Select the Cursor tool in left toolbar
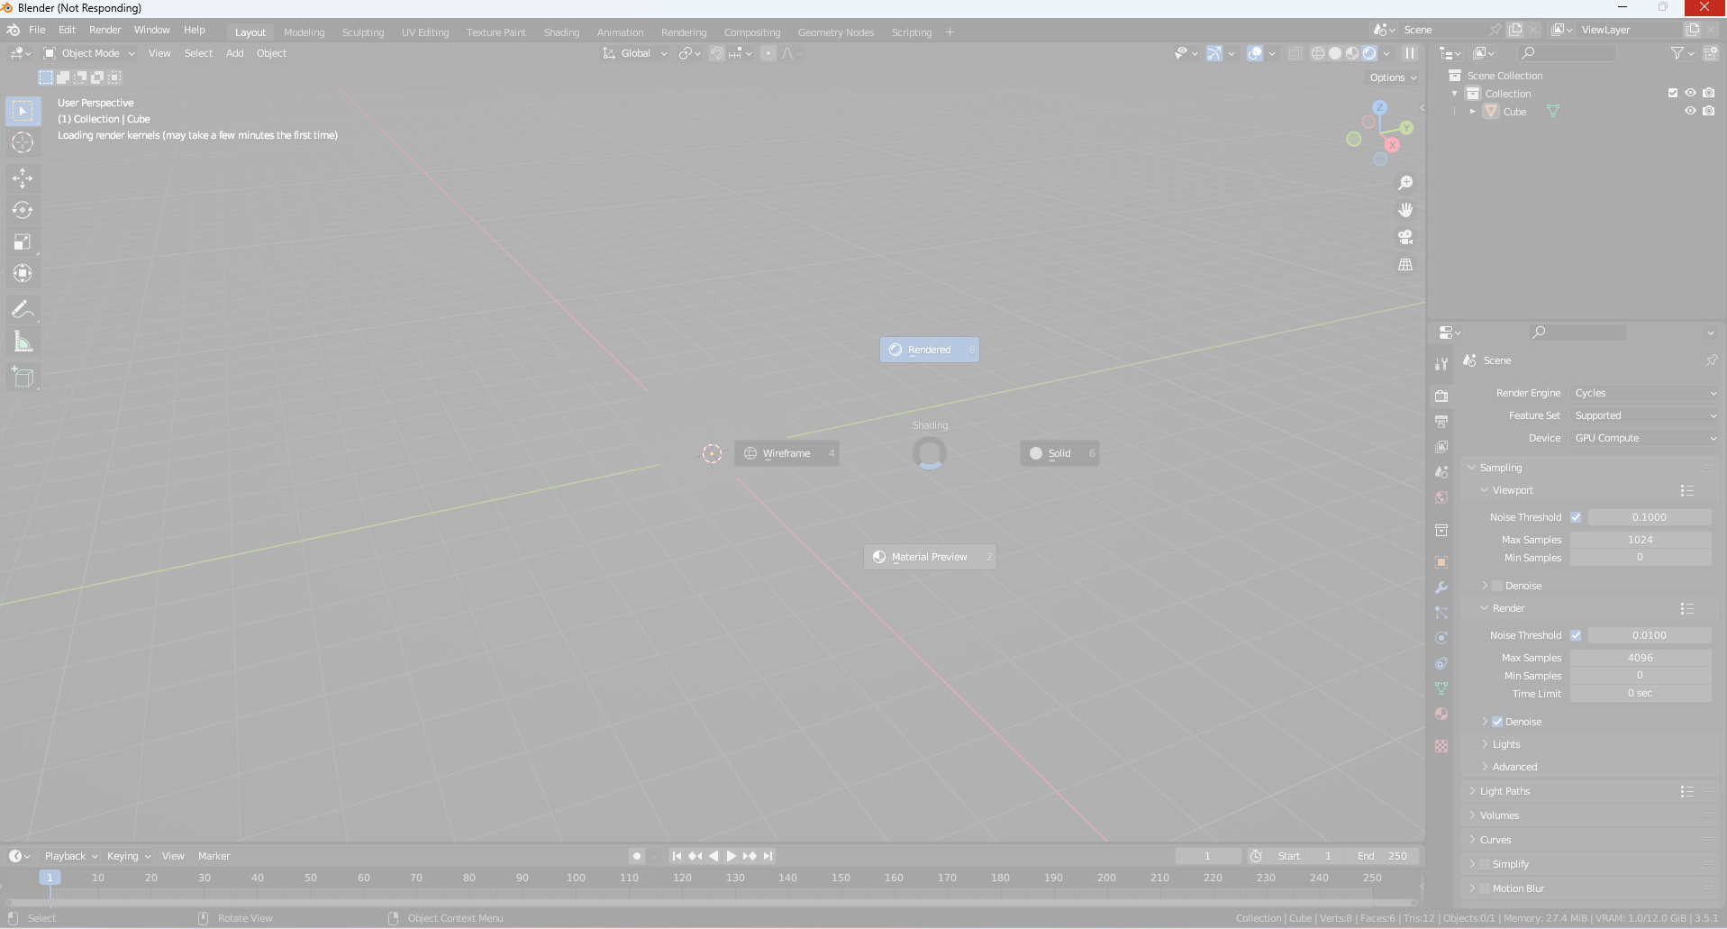The width and height of the screenshot is (1727, 929). click(23, 142)
